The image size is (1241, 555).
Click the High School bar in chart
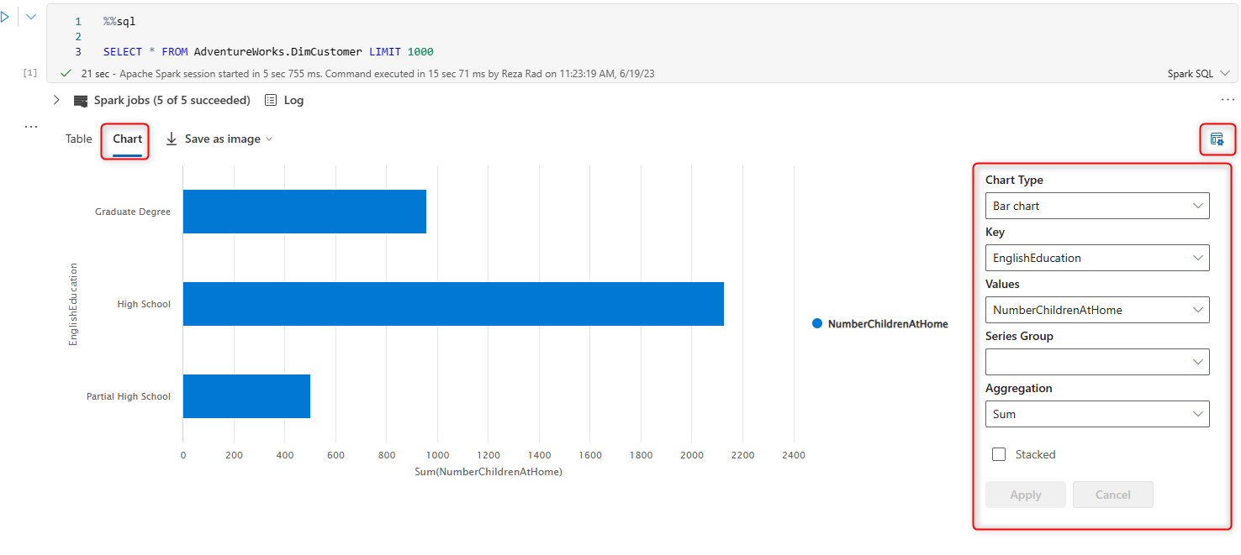453,304
